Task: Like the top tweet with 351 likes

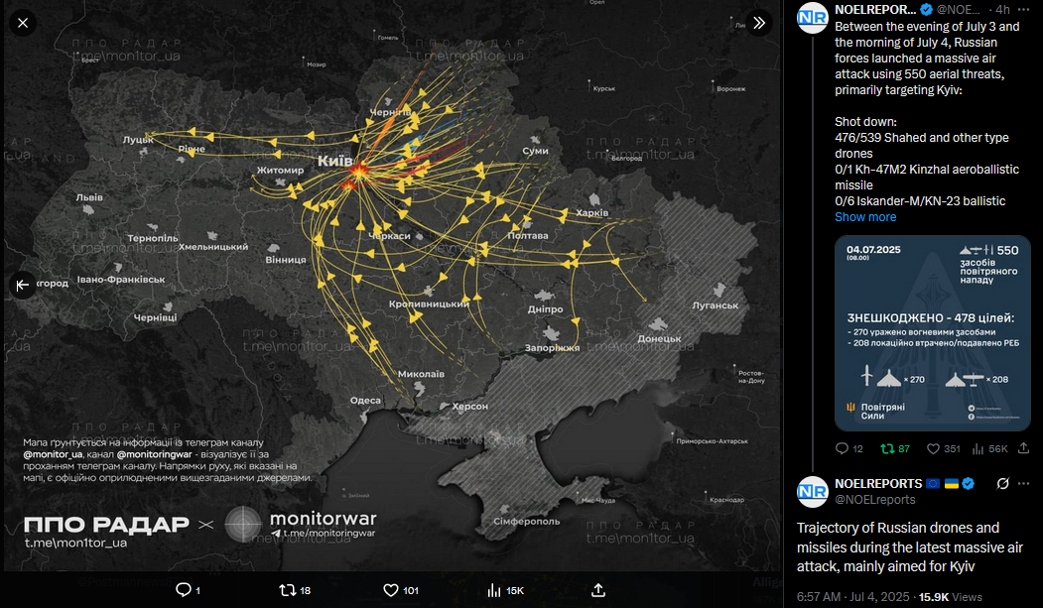Action: click(943, 448)
